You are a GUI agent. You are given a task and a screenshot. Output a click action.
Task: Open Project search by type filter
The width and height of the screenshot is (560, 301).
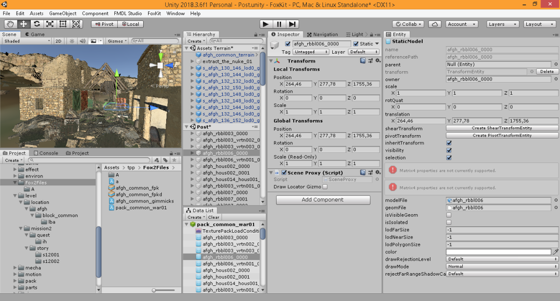pos(157,160)
